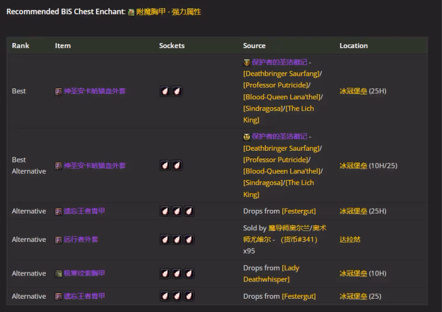Click first socket gem in 远行者外套 row
The width and height of the screenshot is (442, 312).
coord(165,240)
